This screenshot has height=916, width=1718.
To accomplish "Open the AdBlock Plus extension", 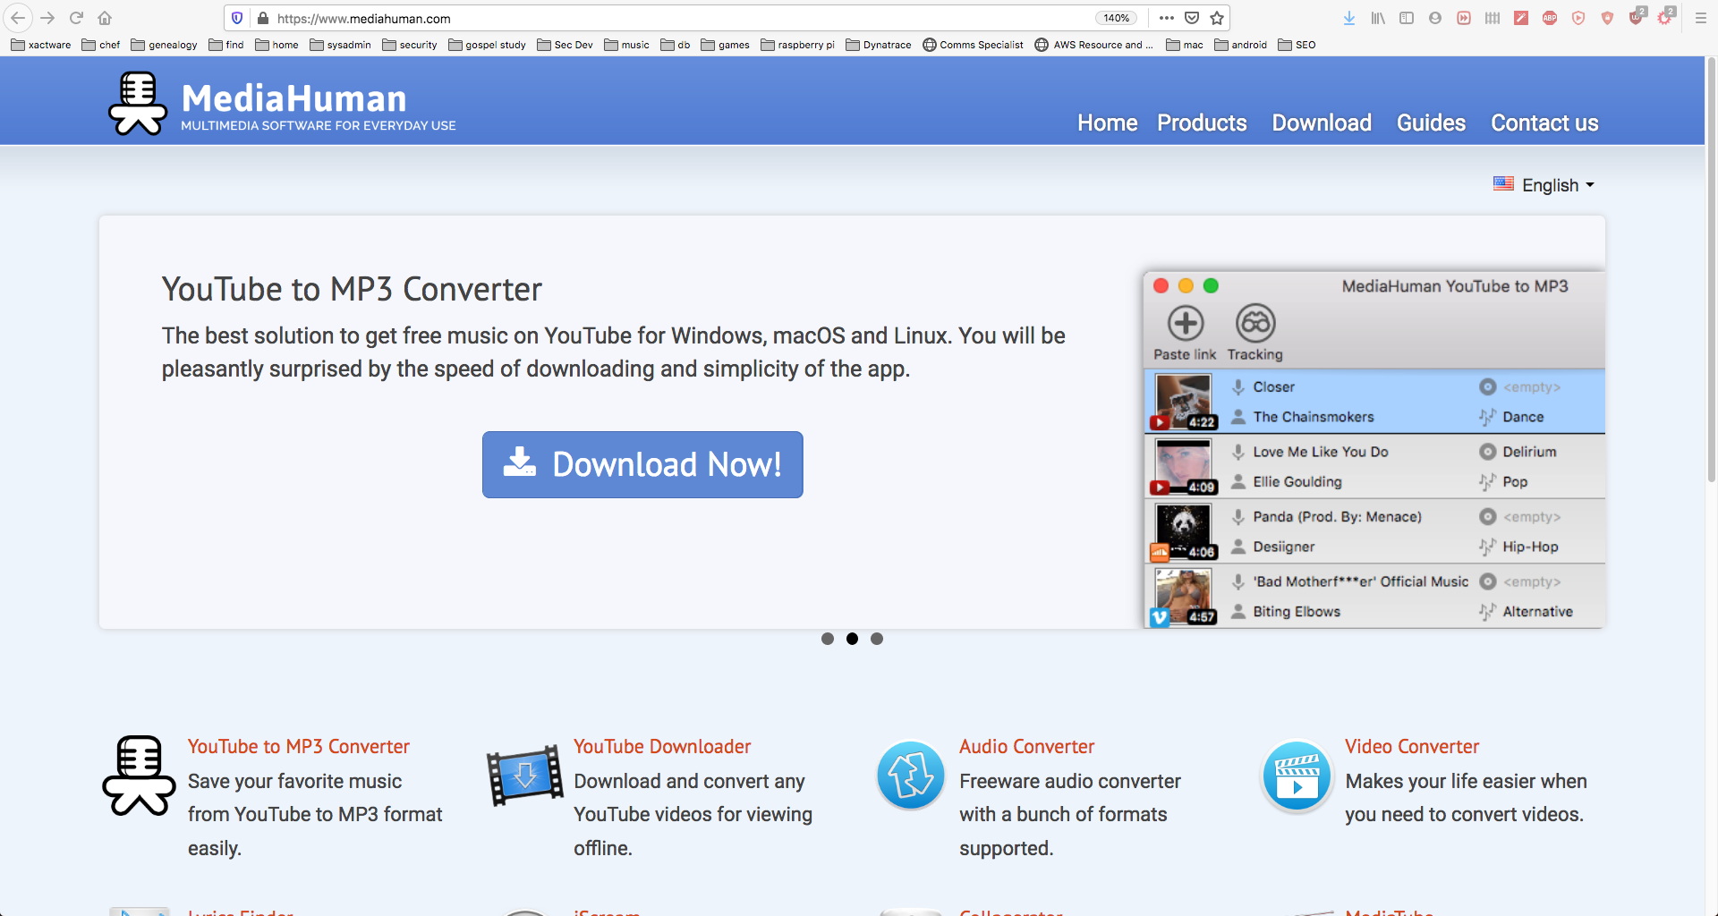I will pyautogui.click(x=1550, y=18).
